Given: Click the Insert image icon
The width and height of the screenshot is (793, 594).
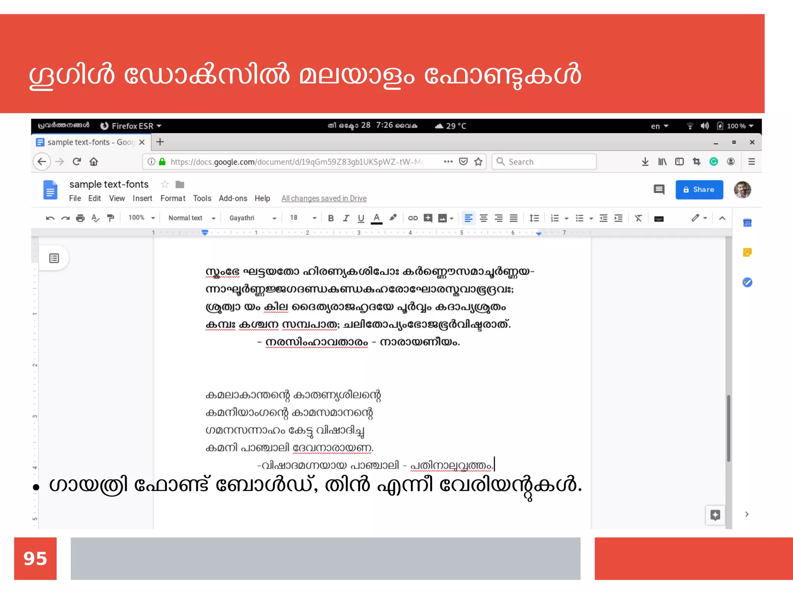Looking at the screenshot, I should point(442,218).
